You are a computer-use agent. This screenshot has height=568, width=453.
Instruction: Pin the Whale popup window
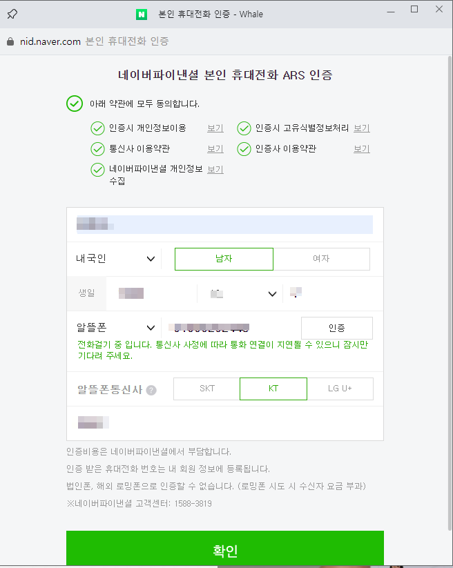12,14
